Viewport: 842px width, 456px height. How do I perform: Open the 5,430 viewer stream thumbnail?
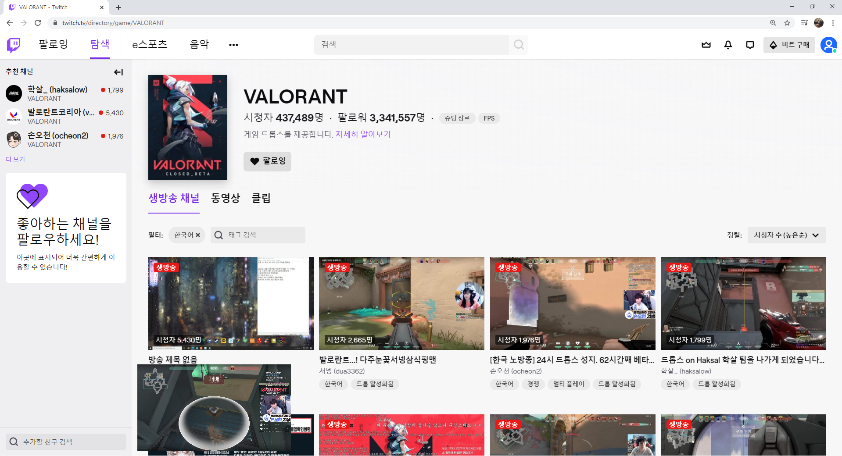231,303
